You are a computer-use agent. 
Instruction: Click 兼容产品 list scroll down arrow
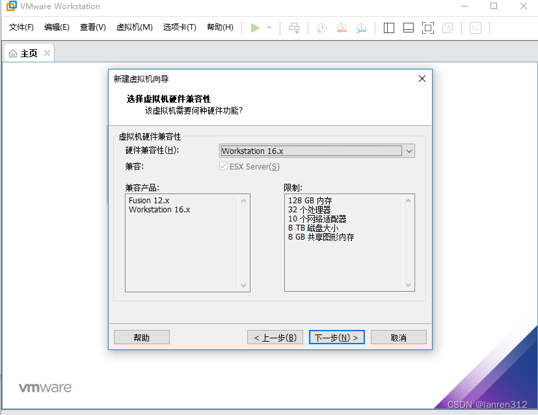coord(243,285)
